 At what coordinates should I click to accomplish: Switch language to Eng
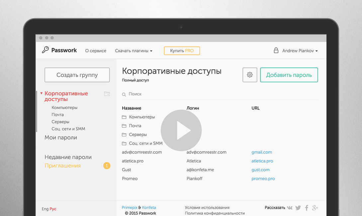pyautogui.click(x=45, y=209)
